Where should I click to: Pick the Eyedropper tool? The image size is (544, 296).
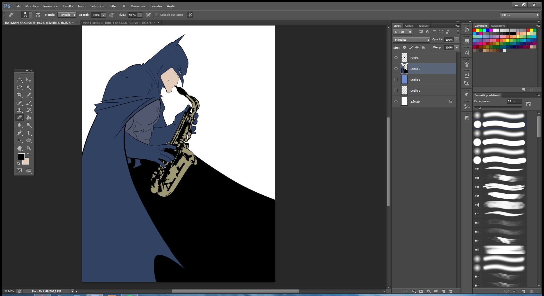(29, 95)
